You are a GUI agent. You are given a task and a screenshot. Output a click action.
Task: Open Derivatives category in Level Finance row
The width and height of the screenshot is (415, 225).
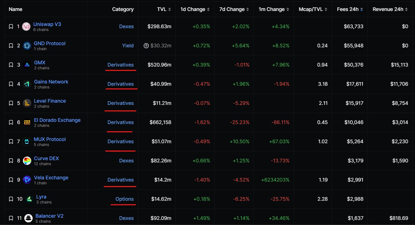[x=120, y=103]
